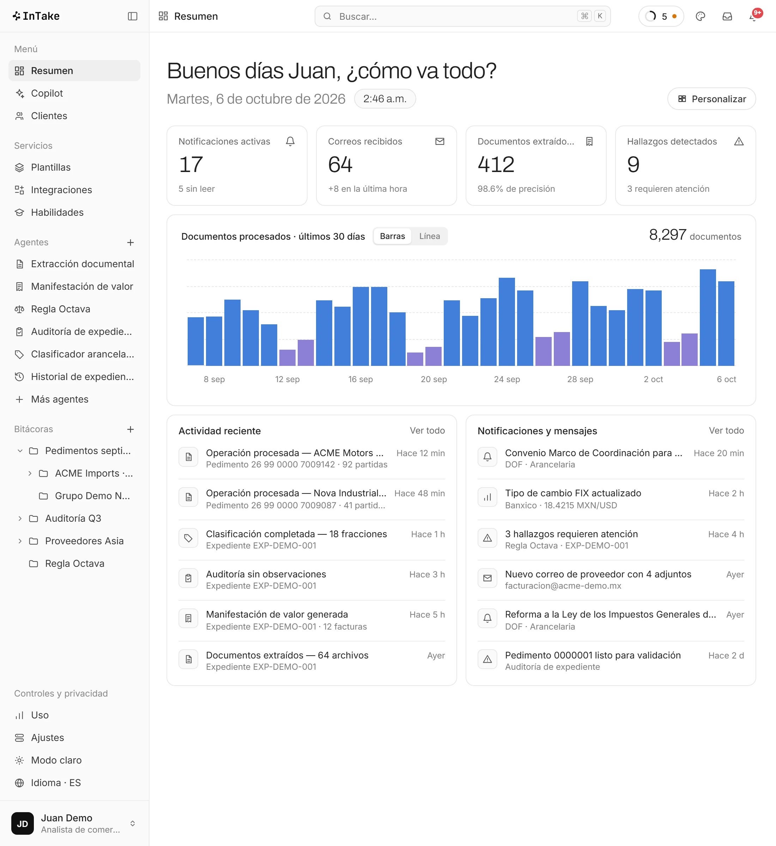Open the Manifestación de valor generada entry
The height and width of the screenshot is (846, 776).
click(311, 620)
